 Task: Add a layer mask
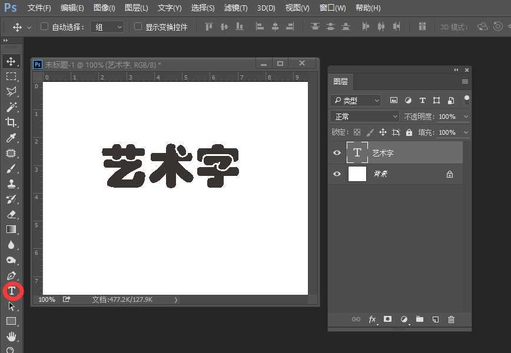click(387, 319)
